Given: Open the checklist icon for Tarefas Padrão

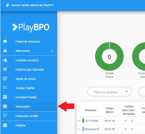Looking at the screenshot, I should pos(5,88).
